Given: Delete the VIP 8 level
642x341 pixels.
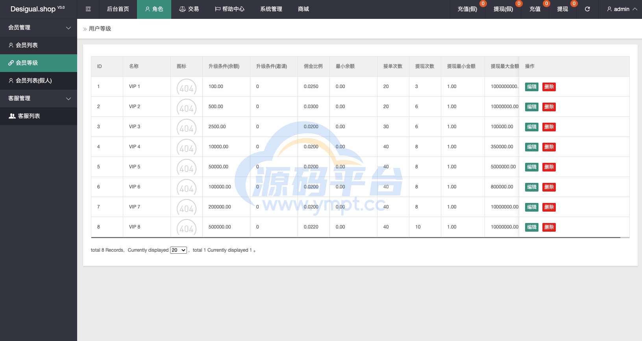Looking at the screenshot, I should pos(549,227).
